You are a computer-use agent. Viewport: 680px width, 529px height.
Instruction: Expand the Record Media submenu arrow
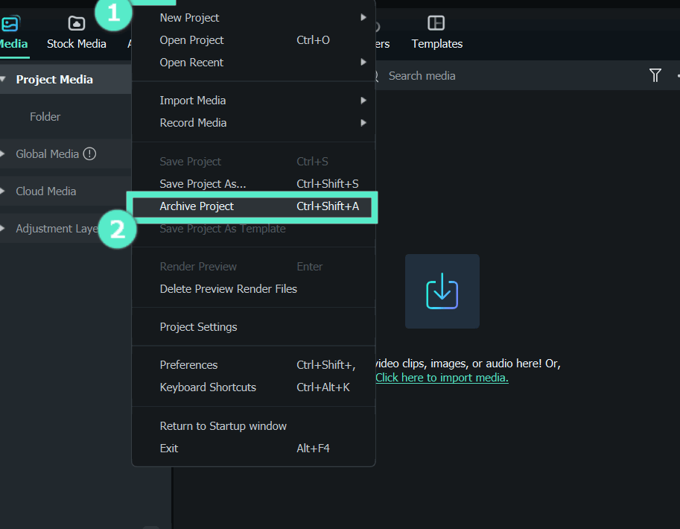(x=363, y=123)
